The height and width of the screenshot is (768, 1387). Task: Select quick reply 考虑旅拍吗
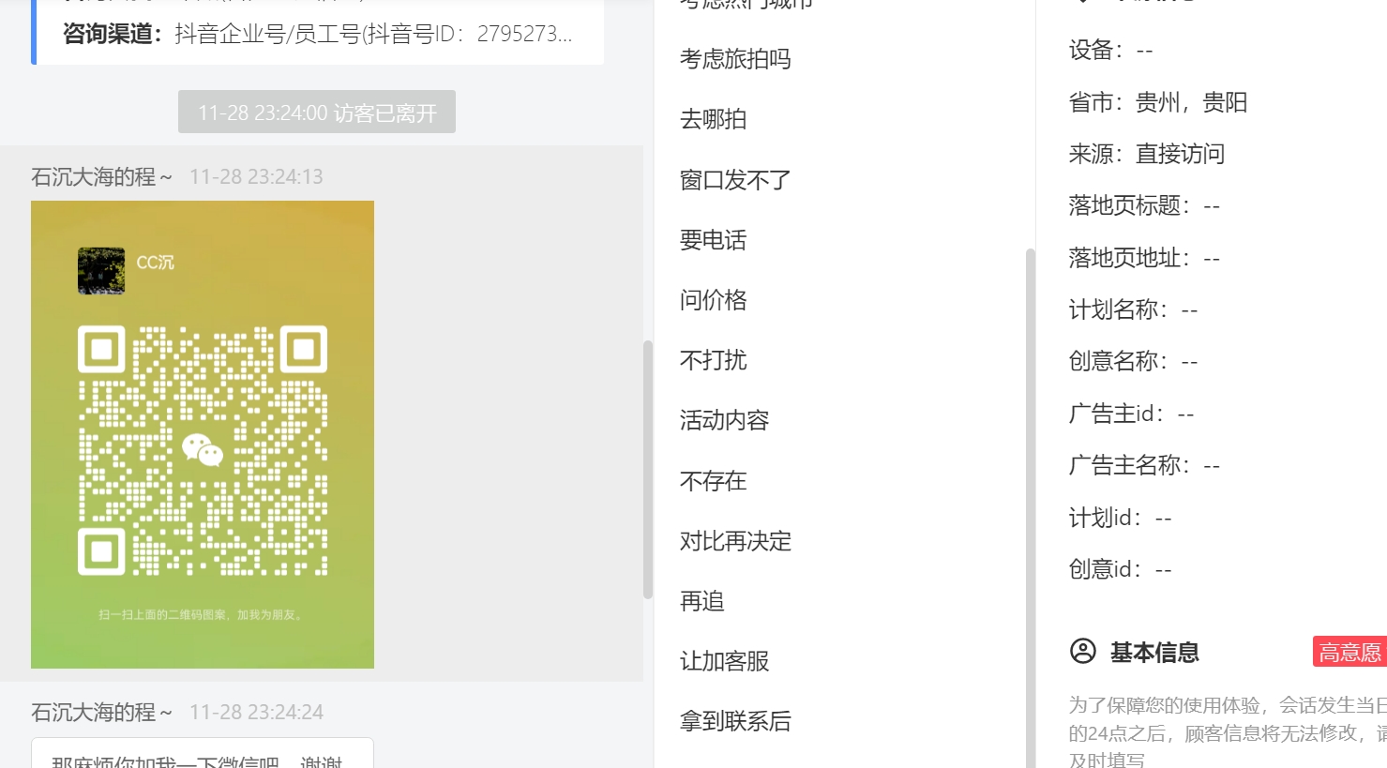point(735,59)
